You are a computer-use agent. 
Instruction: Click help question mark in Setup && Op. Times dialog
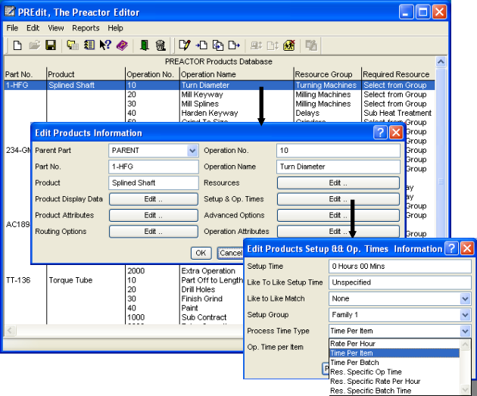pos(451,248)
